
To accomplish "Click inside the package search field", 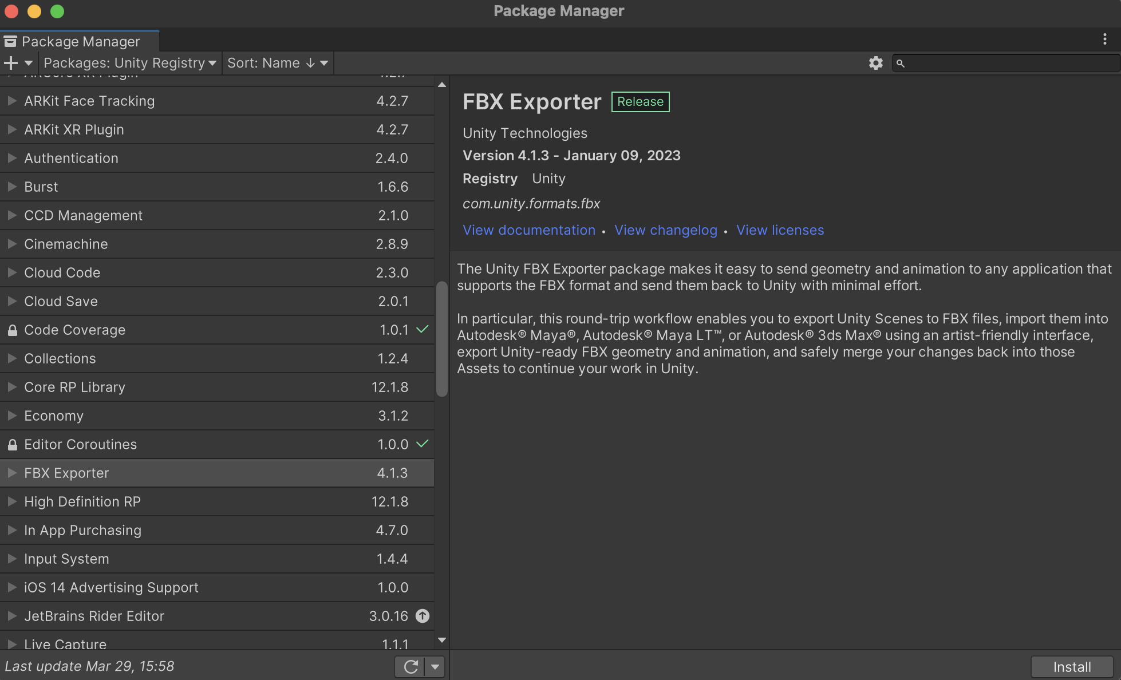I will coord(1002,64).
